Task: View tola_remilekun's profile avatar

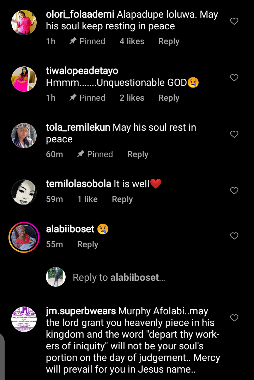Action: [24, 136]
